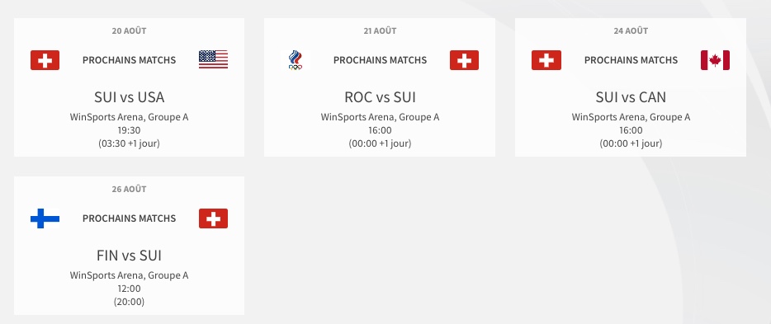Screen dimensions: 771x324
Task: Open the SUI vs CAN match link
Action: click(x=631, y=97)
